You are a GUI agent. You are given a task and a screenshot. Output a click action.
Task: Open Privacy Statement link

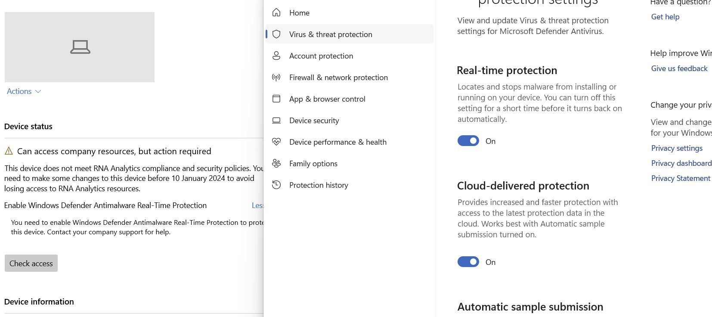point(681,178)
